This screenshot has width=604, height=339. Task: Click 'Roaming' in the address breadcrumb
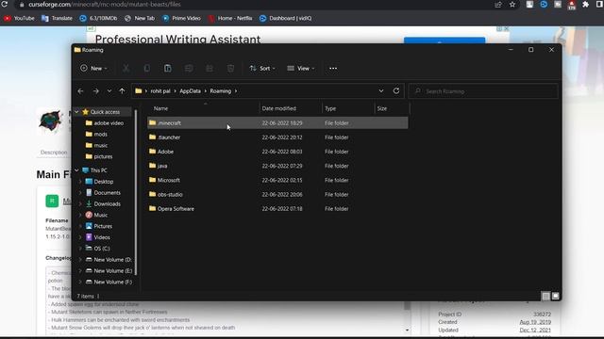click(221, 91)
